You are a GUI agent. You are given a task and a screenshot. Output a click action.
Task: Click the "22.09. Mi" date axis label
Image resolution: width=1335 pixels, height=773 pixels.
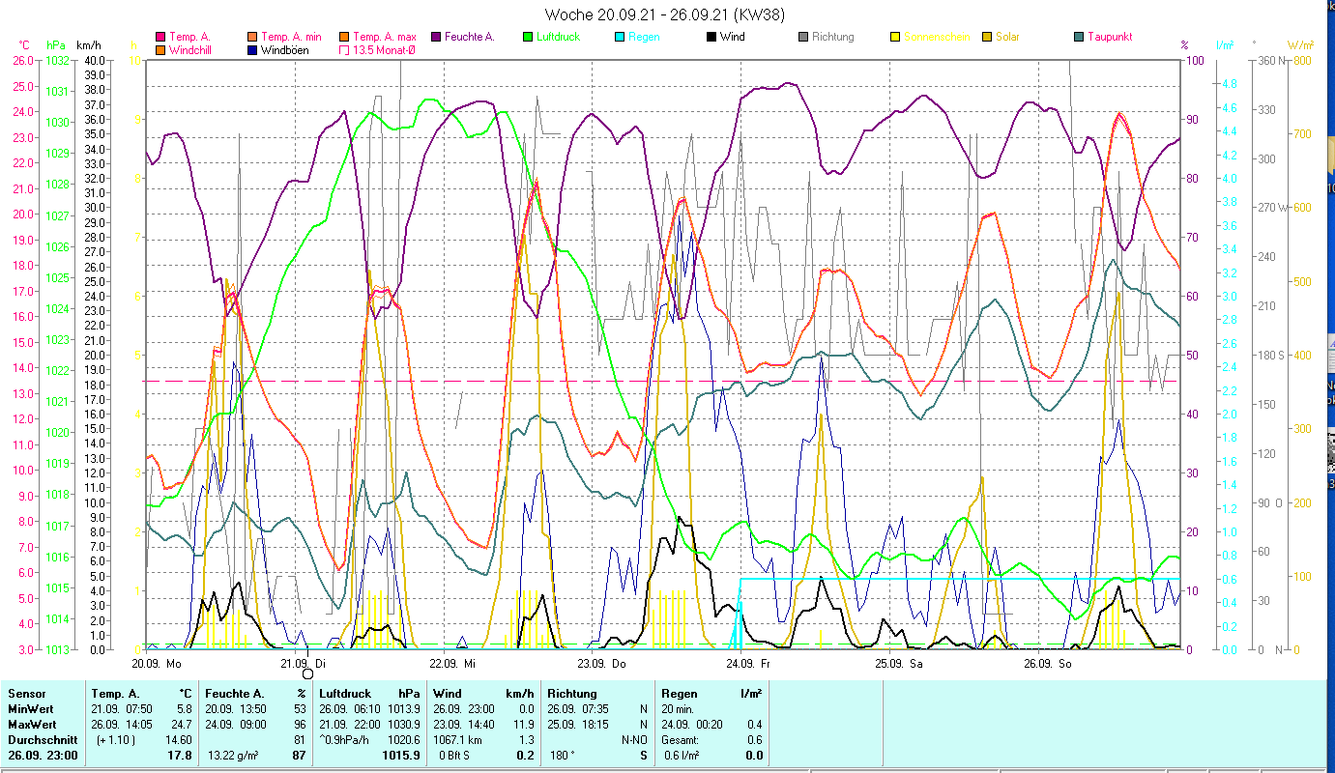point(452,664)
